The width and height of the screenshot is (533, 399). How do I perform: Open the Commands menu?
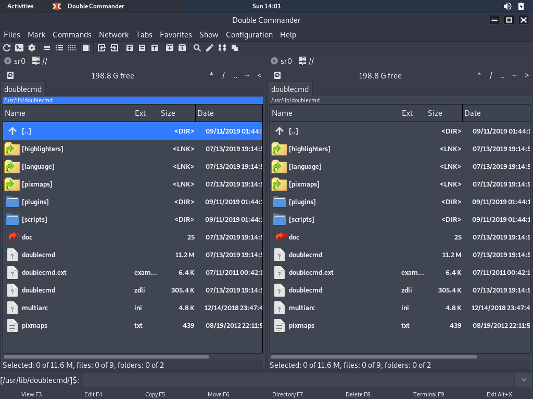coord(72,35)
